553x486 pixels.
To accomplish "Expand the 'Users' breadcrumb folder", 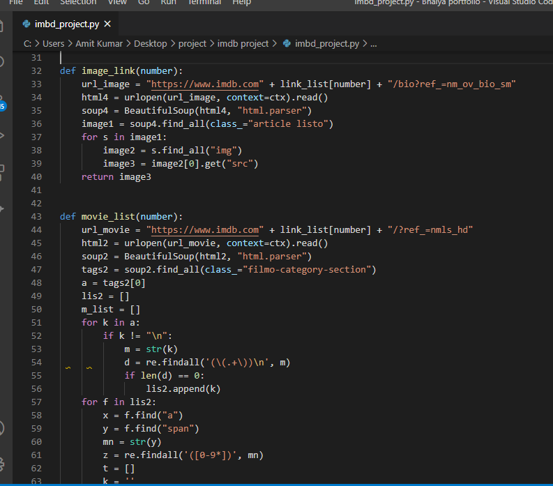I will [54, 43].
